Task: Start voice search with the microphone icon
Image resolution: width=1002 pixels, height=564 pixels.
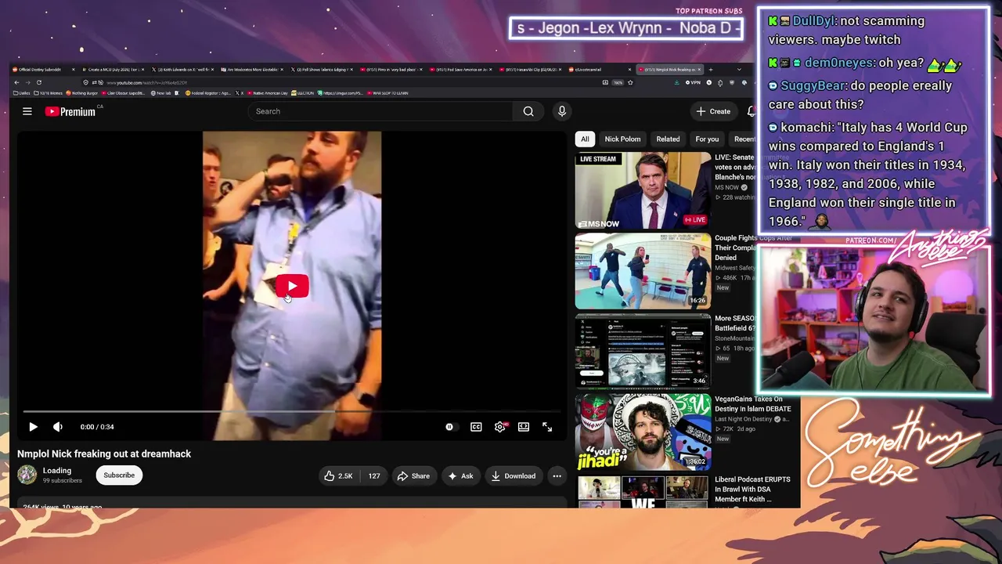Action: click(561, 111)
